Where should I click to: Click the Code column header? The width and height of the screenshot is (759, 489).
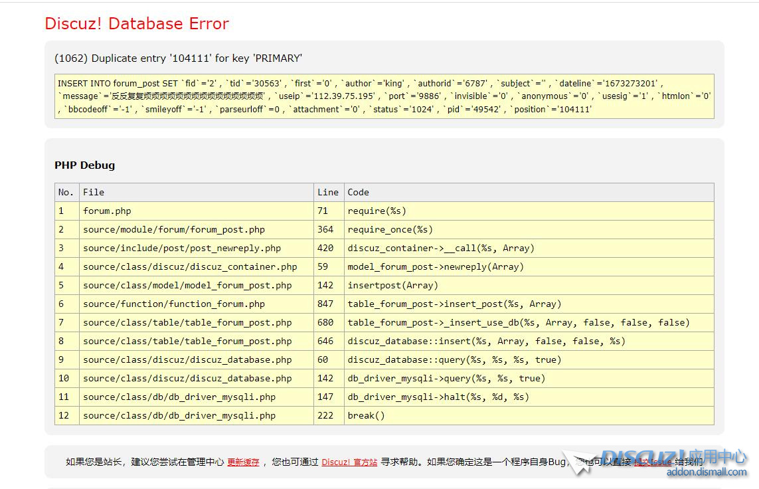358,192
